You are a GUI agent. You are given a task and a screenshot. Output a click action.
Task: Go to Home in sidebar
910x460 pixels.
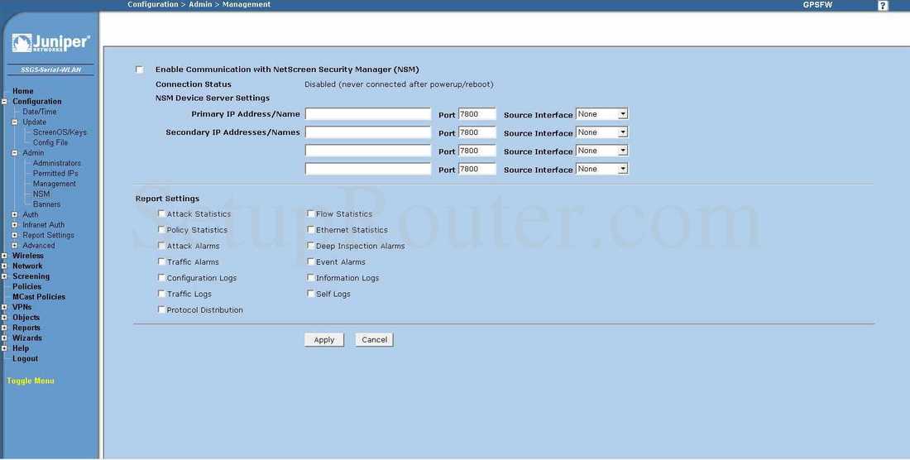pyautogui.click(x=22, y=91)
